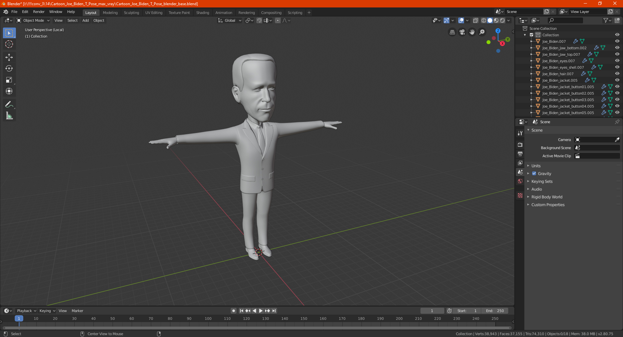Toggle the Collection exclude checkbox
The height and width of the screenshot is (337, 623).
531,35
